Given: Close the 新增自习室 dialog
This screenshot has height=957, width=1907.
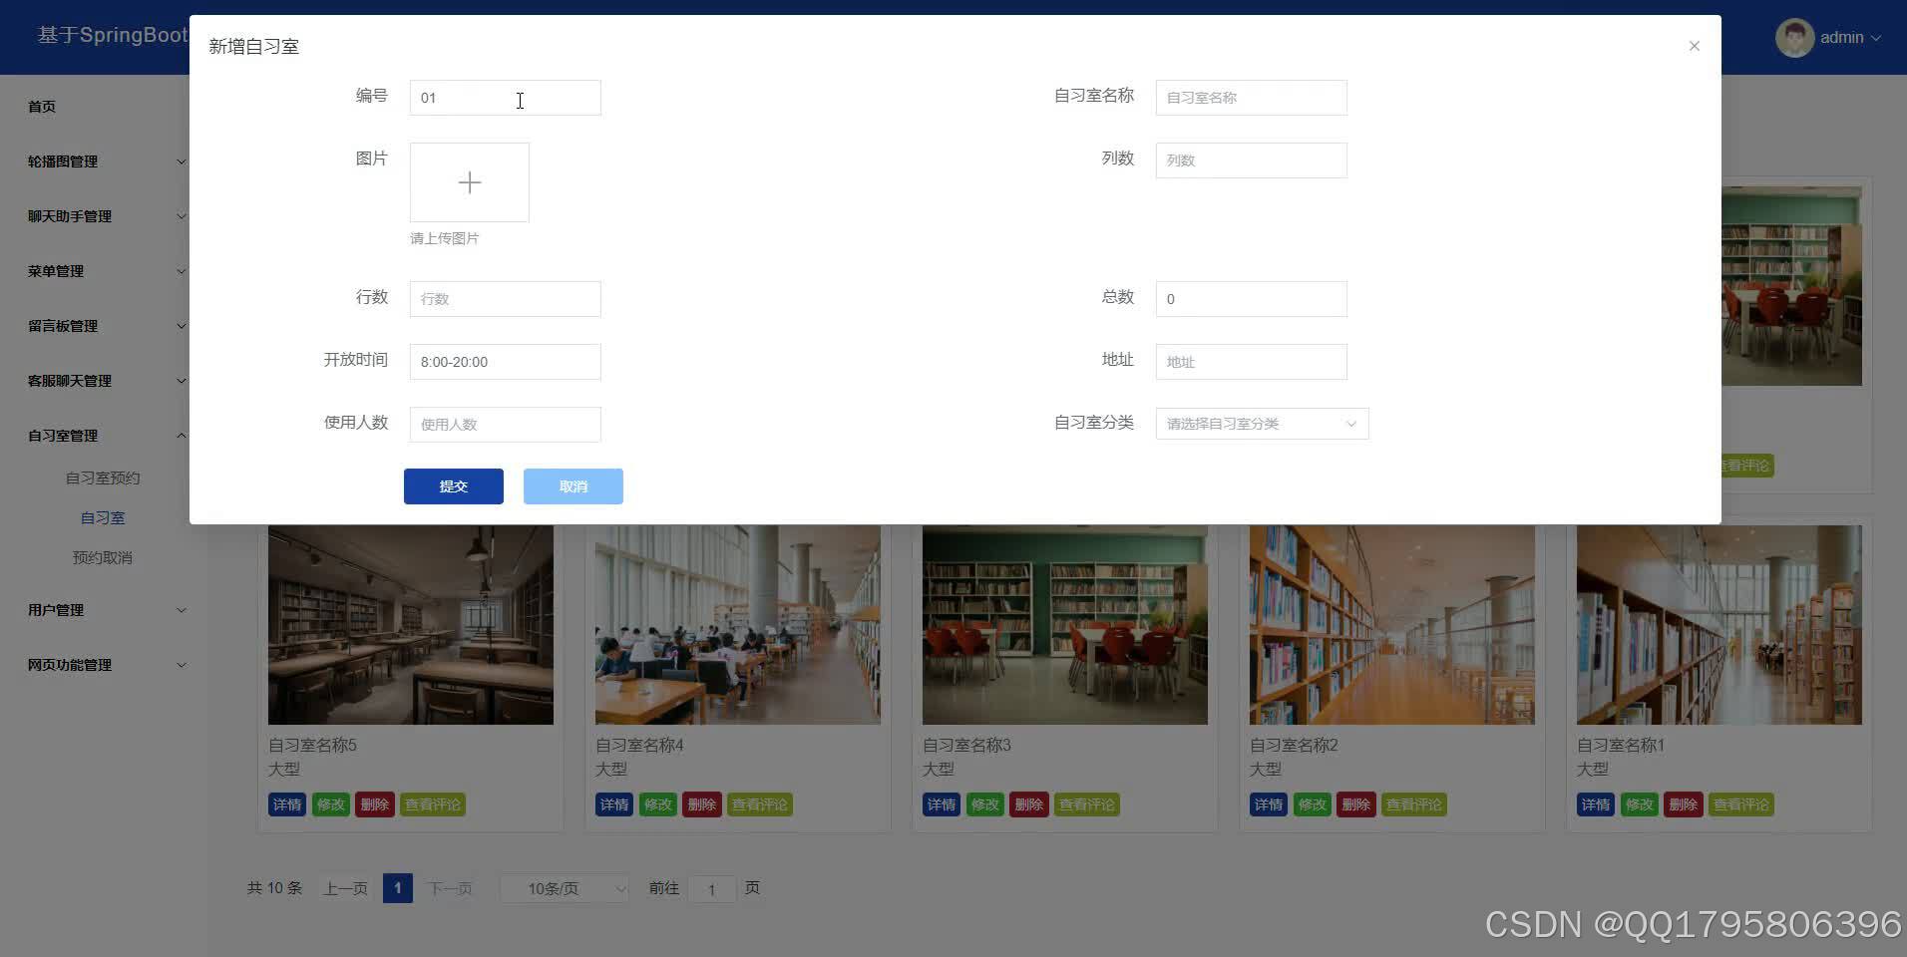Looking at the screenshot, I should pos(1693,46).
